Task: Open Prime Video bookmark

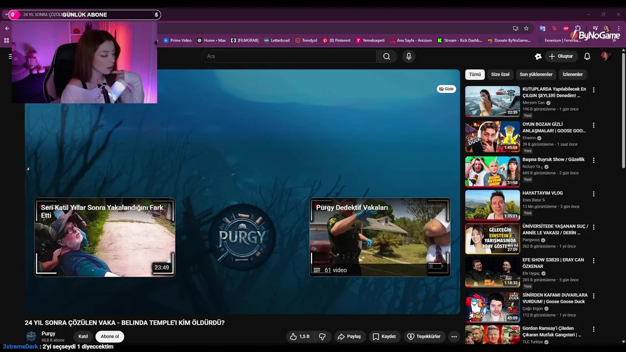Action: [178, 41]
